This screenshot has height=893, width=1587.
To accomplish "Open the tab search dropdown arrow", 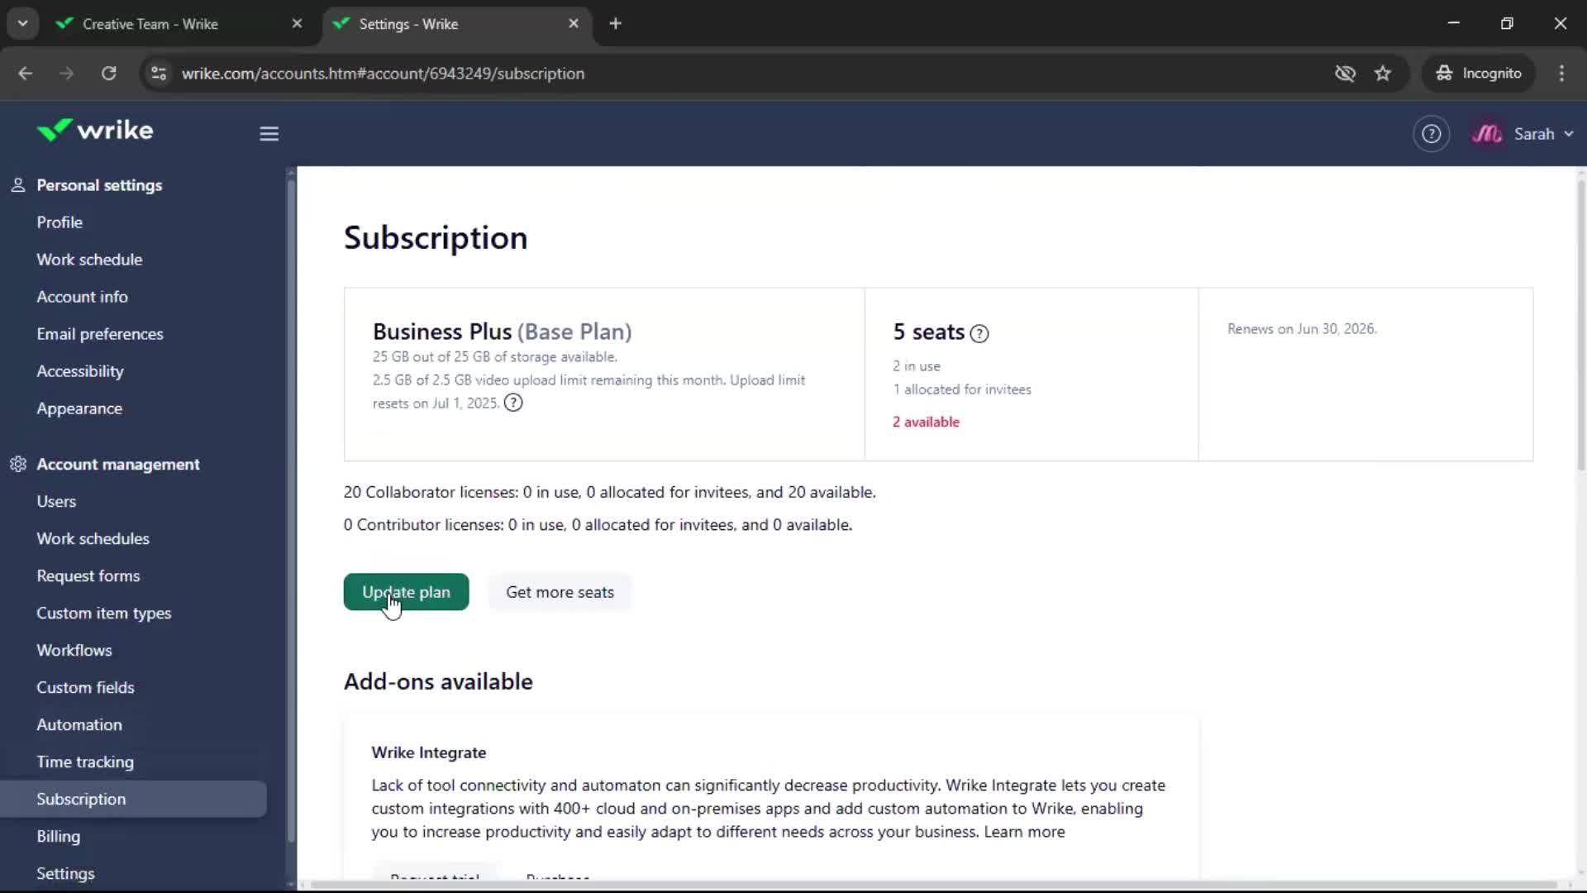I will pyautogui.click(x=22, y=24).
